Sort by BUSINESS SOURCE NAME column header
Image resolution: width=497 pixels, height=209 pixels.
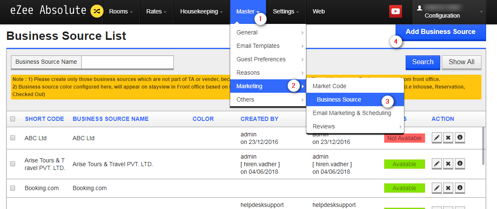coord(111,119)
